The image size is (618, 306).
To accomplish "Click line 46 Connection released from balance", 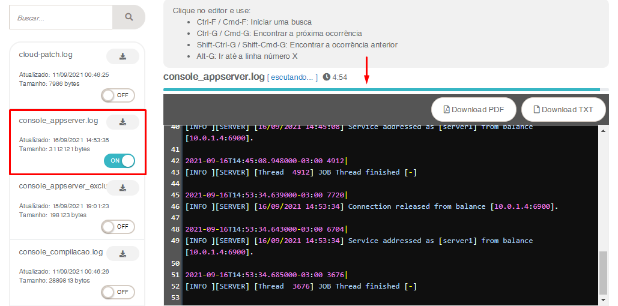I will [x=372, y=206].
